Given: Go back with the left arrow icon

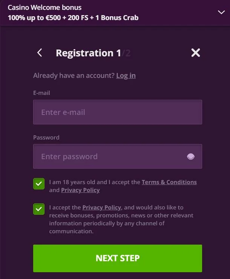Looking at the screenshot, I should pos(40,53).
